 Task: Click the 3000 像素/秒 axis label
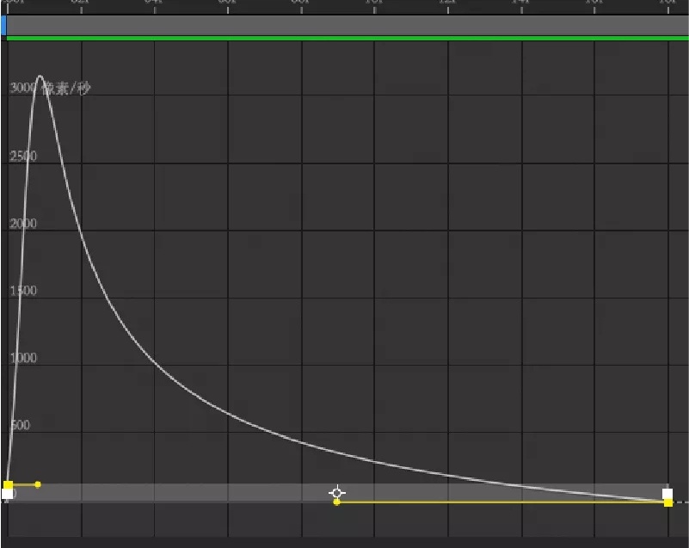coord(50,88)
